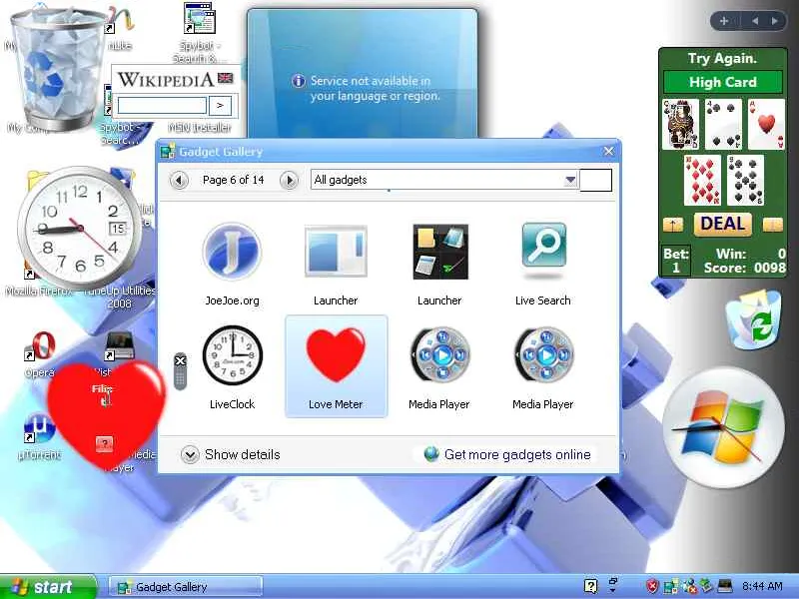Open the Spybot Search desktop shortcut at the top

[198, 33]
